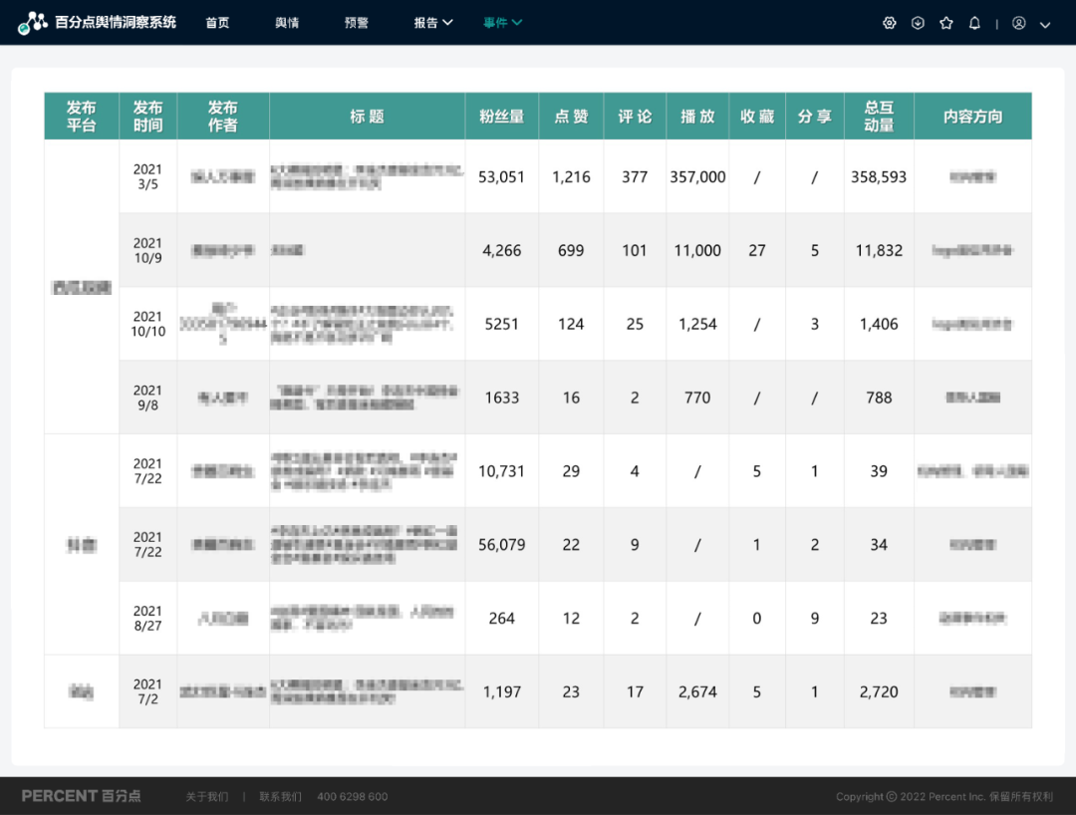Screen dimensions: 1076x815
Task: Click the star favorites icon
Action: coord(946,23)
